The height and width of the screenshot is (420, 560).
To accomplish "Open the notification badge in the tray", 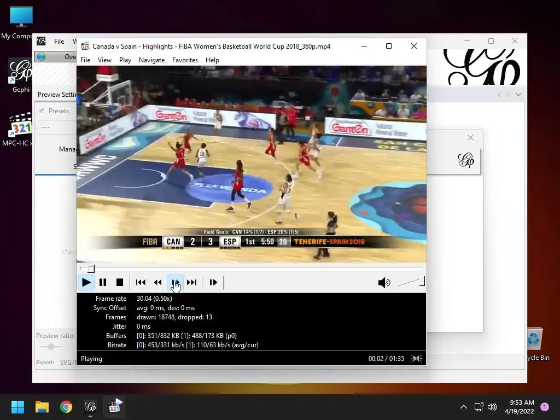I will click(x=545, y=407).
